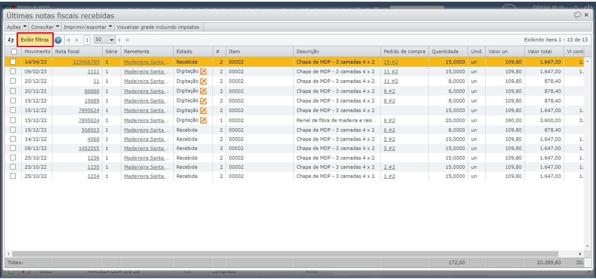Expand the Ações dropdown menu
The height and width of the screenshot is (279, 596).
point(17,27)
